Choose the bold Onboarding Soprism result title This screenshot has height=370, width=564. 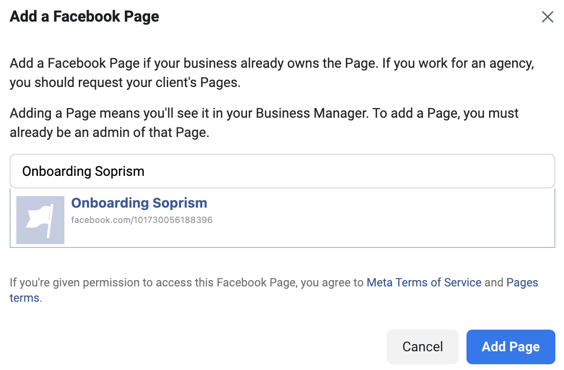coord(139,203)
